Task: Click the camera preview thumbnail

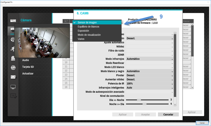Action: 42,43
